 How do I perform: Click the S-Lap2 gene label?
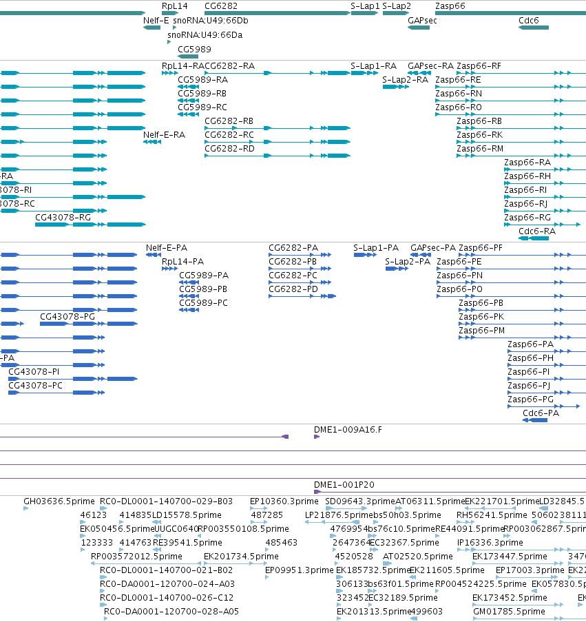[397, 6]
